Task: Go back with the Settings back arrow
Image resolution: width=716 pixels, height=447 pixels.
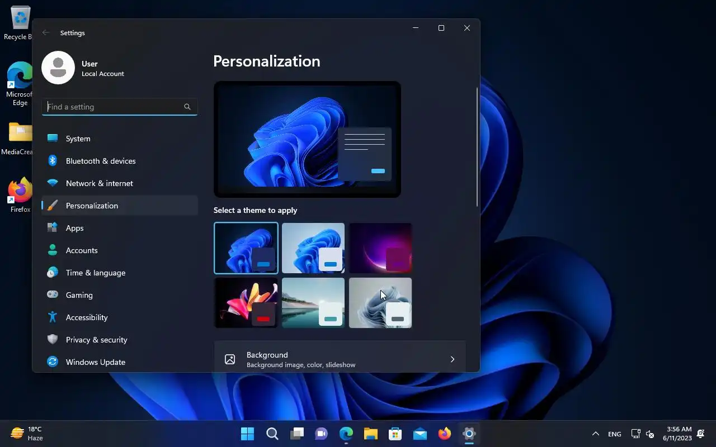Action: click(46, 32)
